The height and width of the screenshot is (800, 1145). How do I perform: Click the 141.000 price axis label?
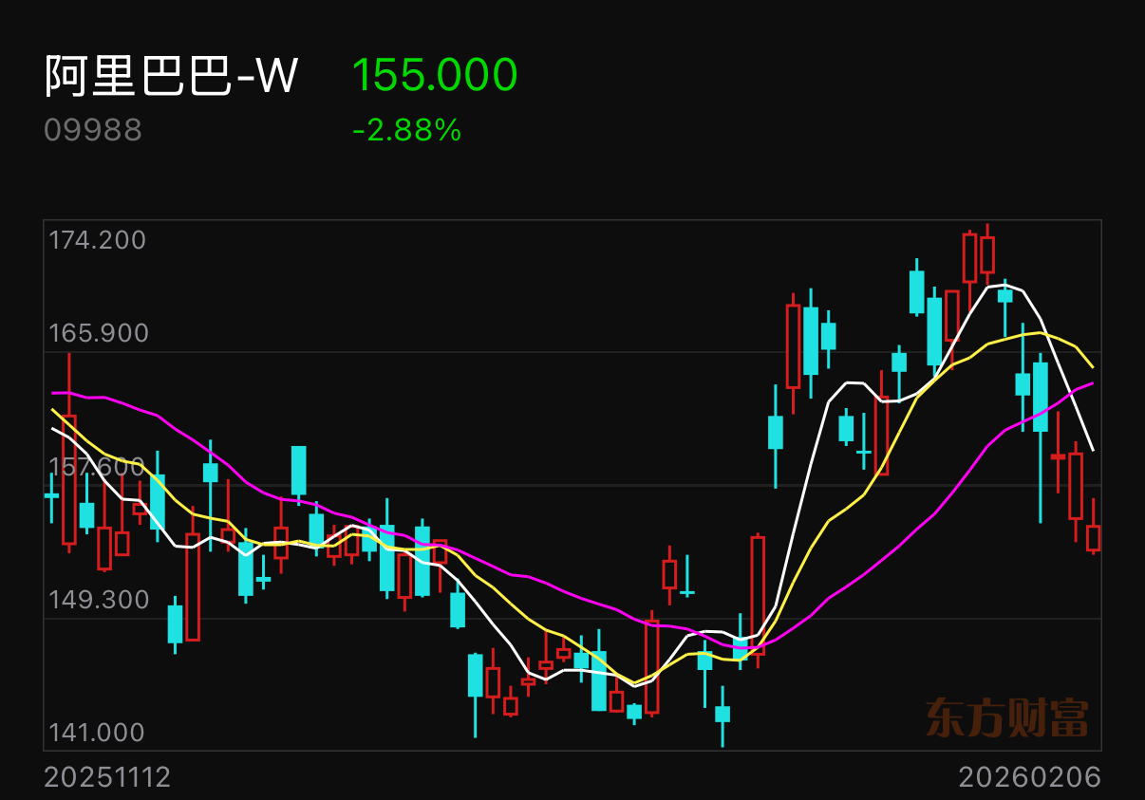click(97, 732)
